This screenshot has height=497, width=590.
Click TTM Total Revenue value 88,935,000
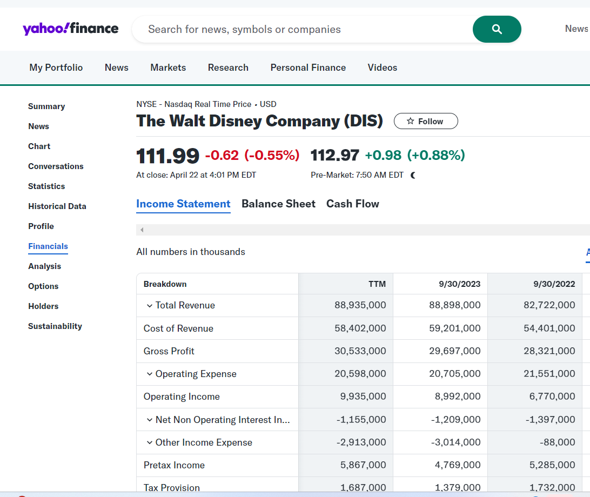[x=360, y=305]
